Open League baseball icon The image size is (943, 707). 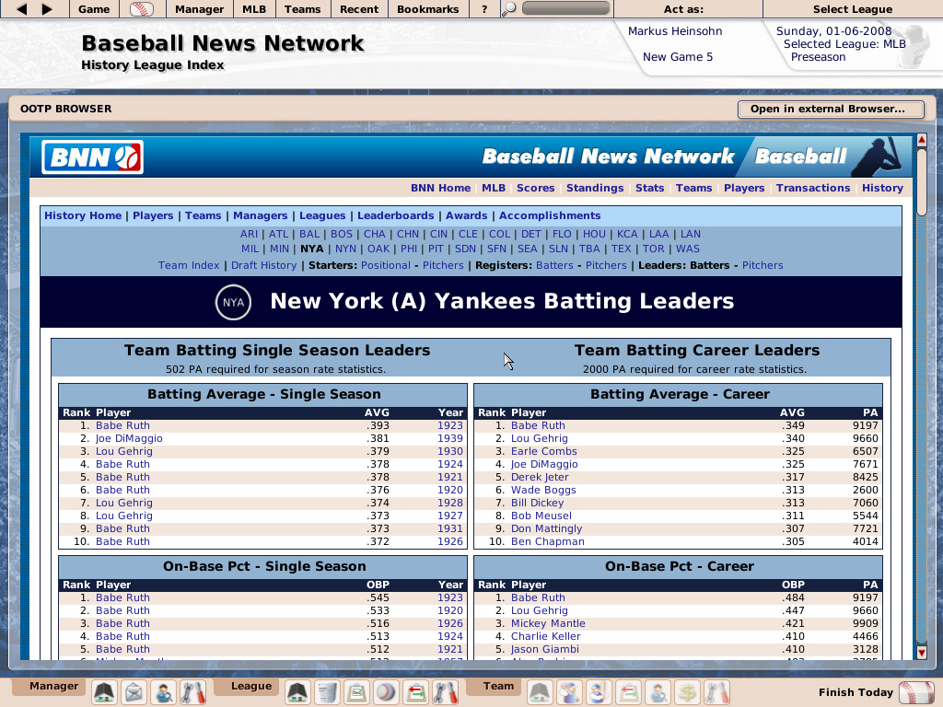click(386, 692)
